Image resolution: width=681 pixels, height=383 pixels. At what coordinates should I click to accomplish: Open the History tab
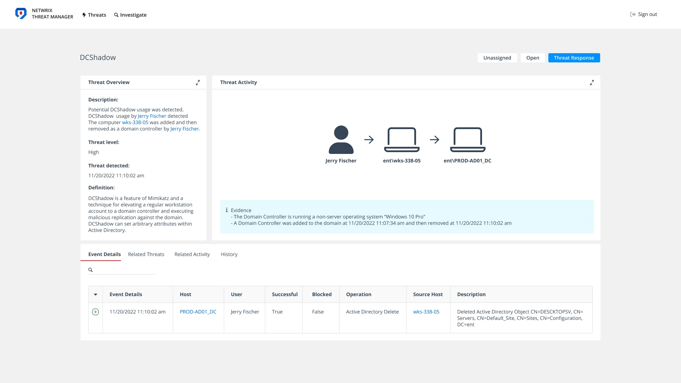(229, 254)
